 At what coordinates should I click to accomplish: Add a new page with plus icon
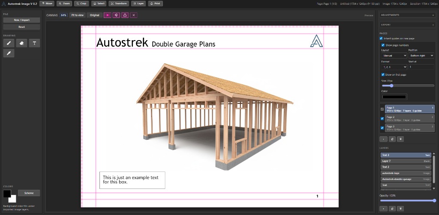click(383, 139)
